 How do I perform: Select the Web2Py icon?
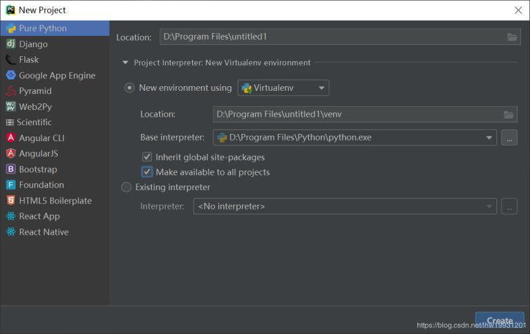[x=11, y=107]
